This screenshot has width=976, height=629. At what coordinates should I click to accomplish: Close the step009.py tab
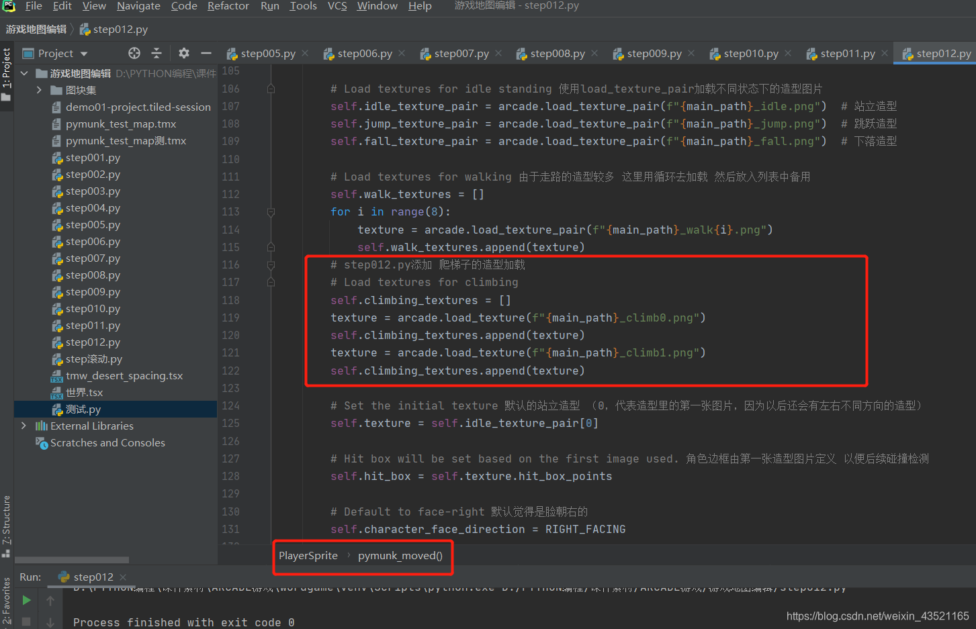(x=691, y=53)
